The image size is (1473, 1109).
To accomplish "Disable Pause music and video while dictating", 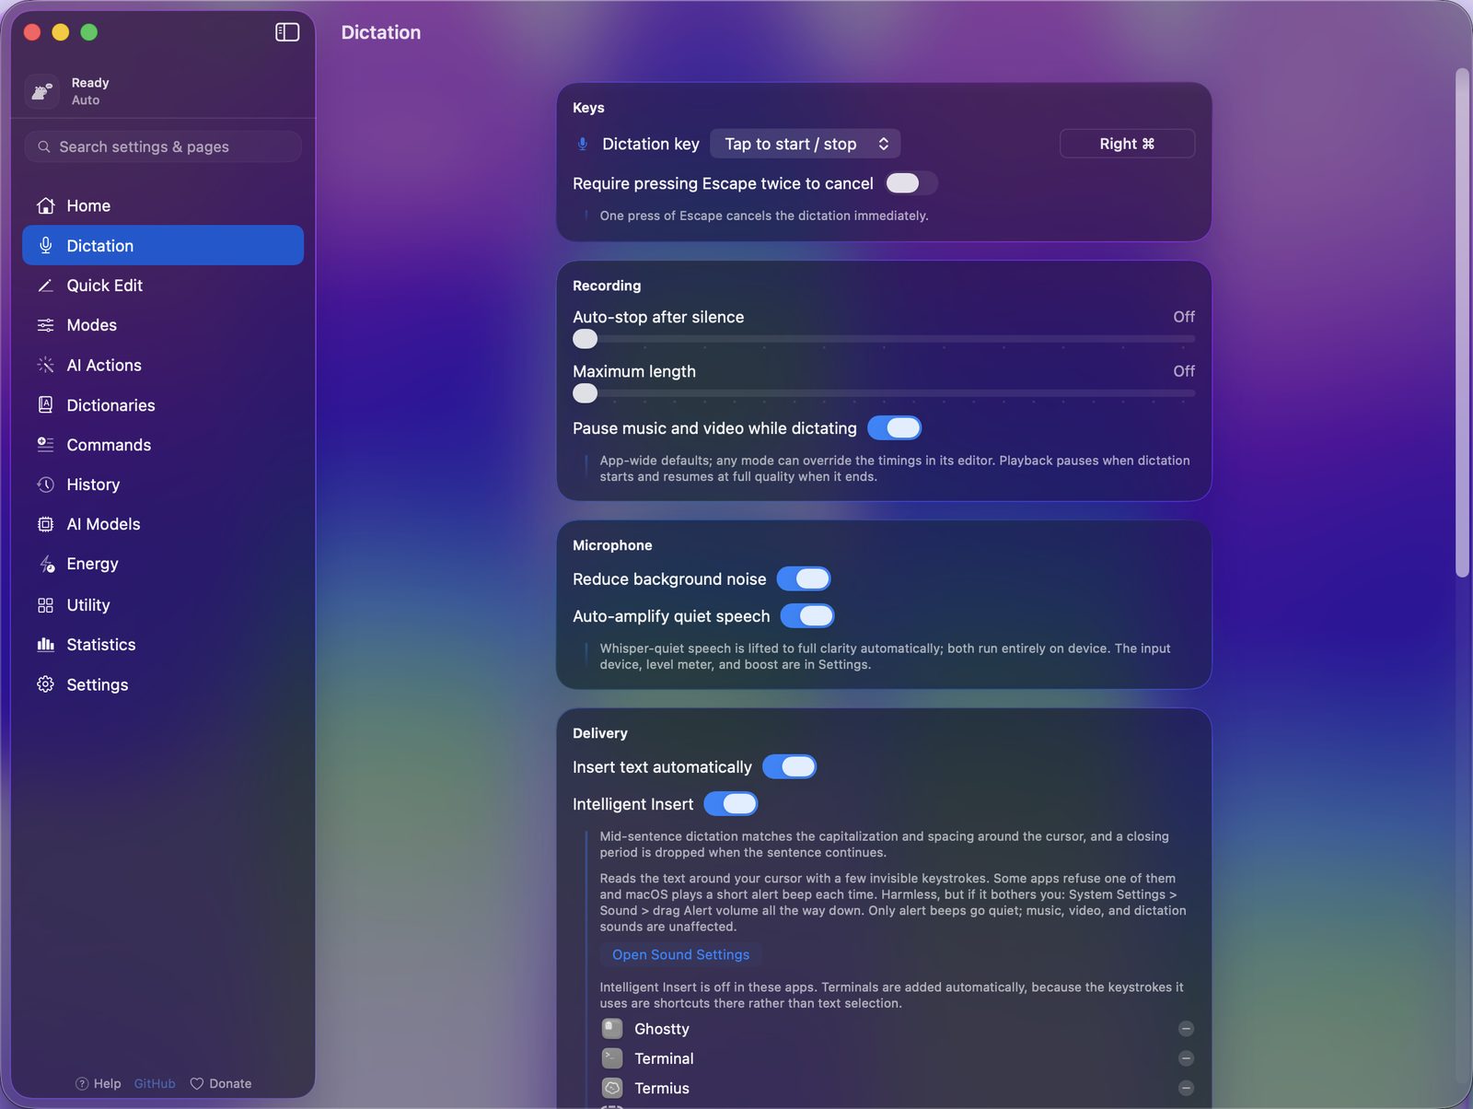I will pyautogui.click(x=894, y=428).
